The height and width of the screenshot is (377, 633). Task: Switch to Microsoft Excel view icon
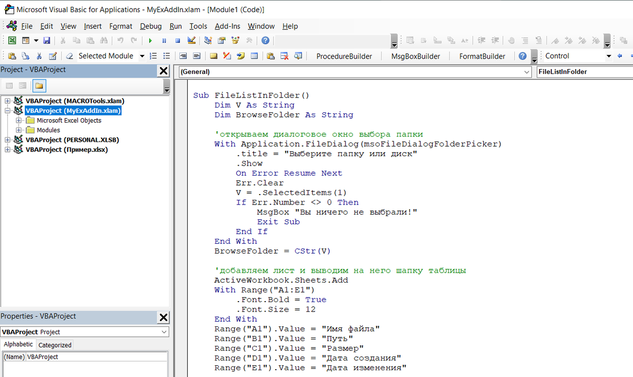[x=12, y=41]
